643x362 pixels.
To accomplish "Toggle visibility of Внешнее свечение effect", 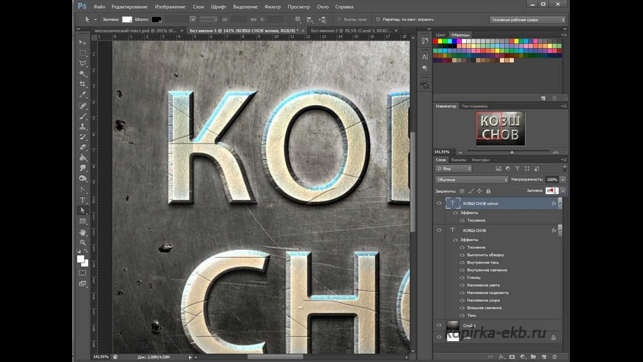I will (x=463, y=308).
